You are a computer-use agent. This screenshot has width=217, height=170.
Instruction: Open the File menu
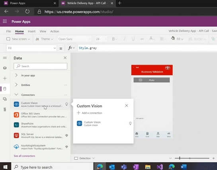tap(8, 32)
